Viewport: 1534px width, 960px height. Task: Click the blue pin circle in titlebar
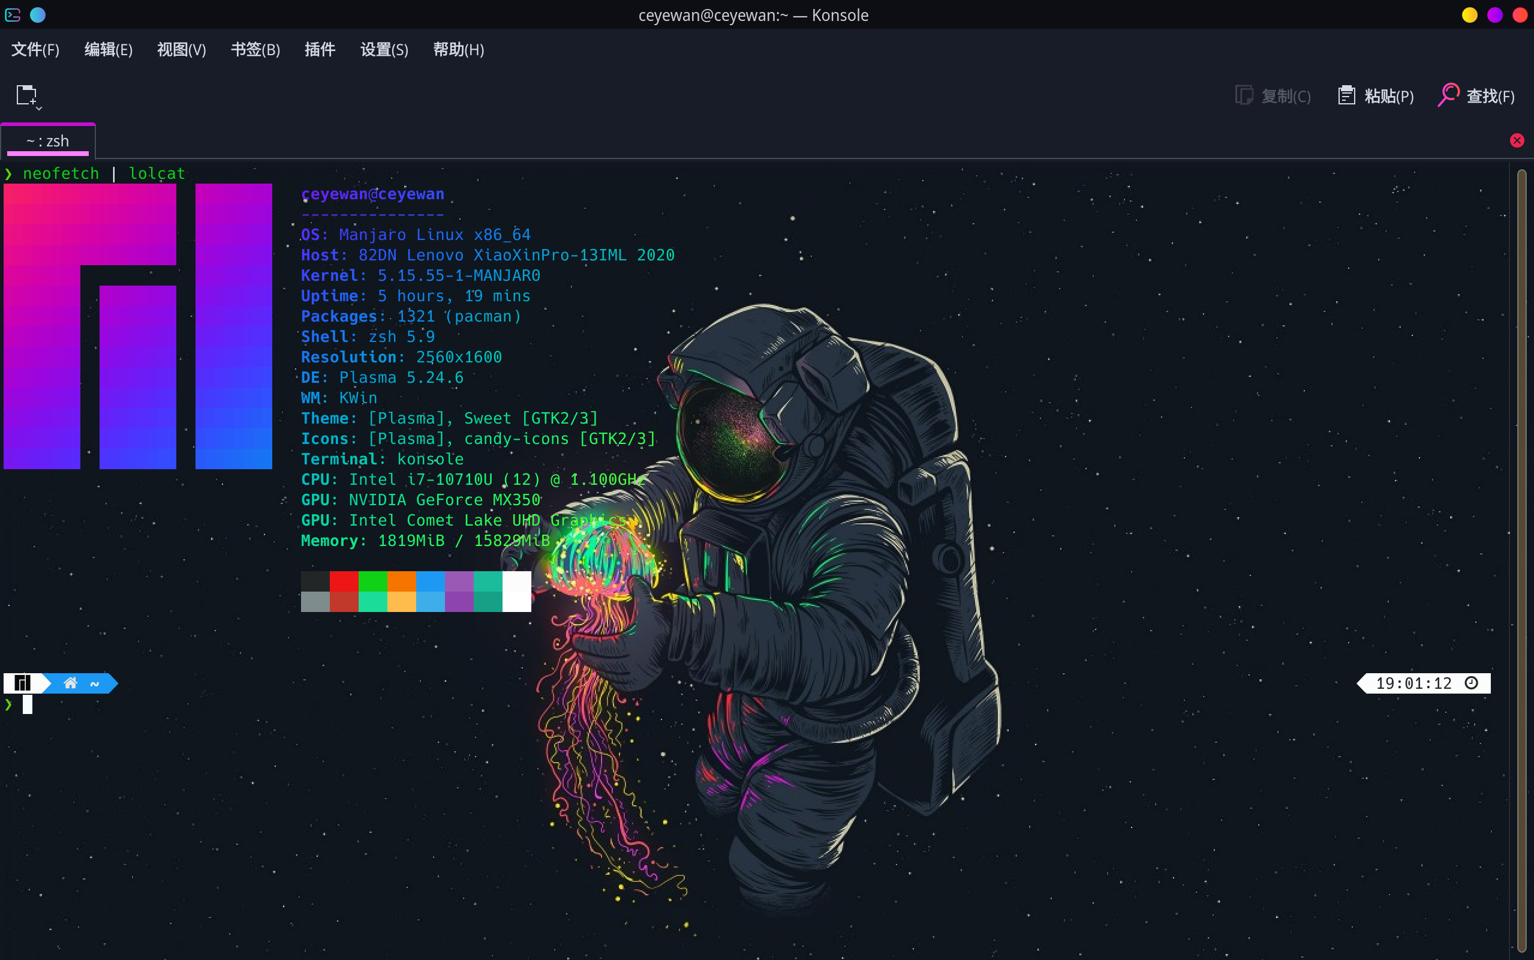pyautogui.click(x=38, y=15)
